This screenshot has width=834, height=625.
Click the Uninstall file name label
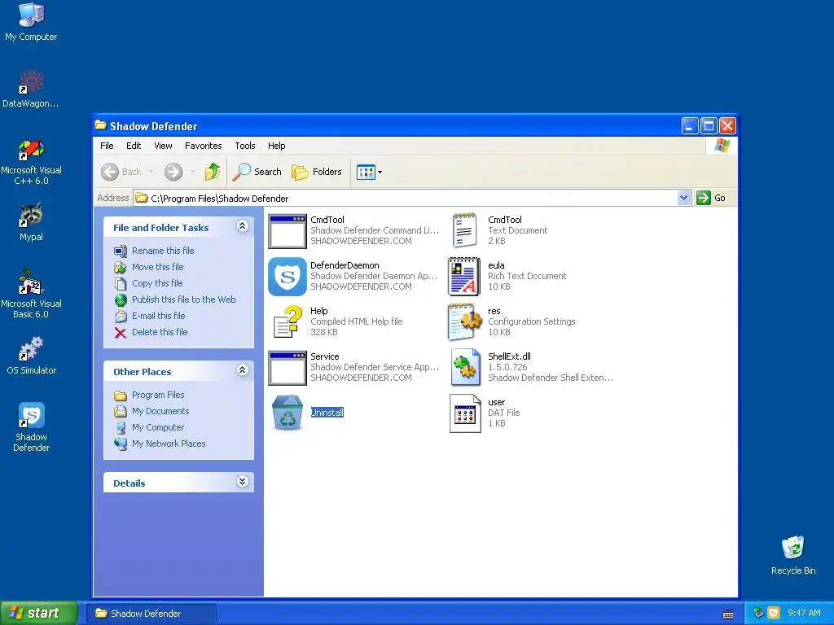[x=327, y=413]
